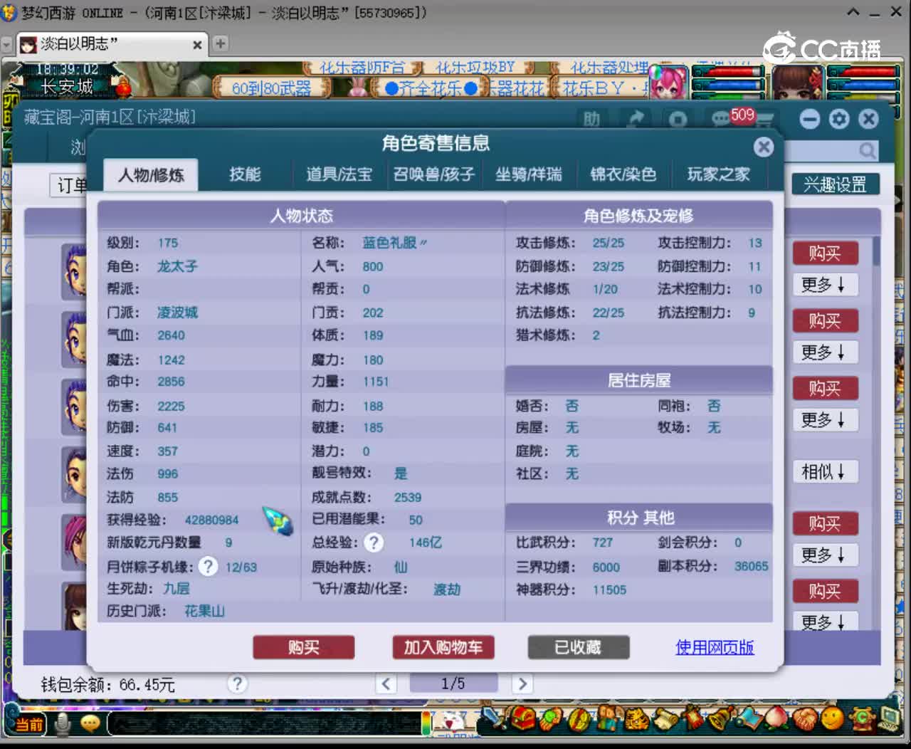Switch to the 道具/法宝 tab
Image resolution: width=911 pixels, height=749 pixels.
(x=339, y=174)
